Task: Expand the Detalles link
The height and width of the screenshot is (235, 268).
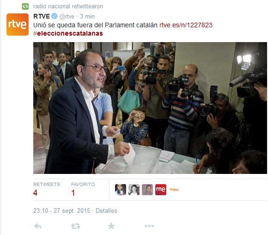Action: (106, 210)
